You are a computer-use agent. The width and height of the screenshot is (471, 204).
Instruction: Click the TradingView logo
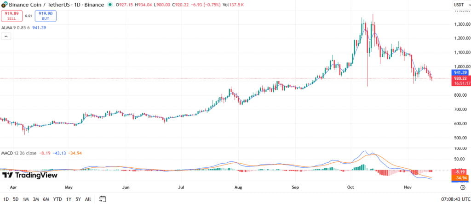29,175
